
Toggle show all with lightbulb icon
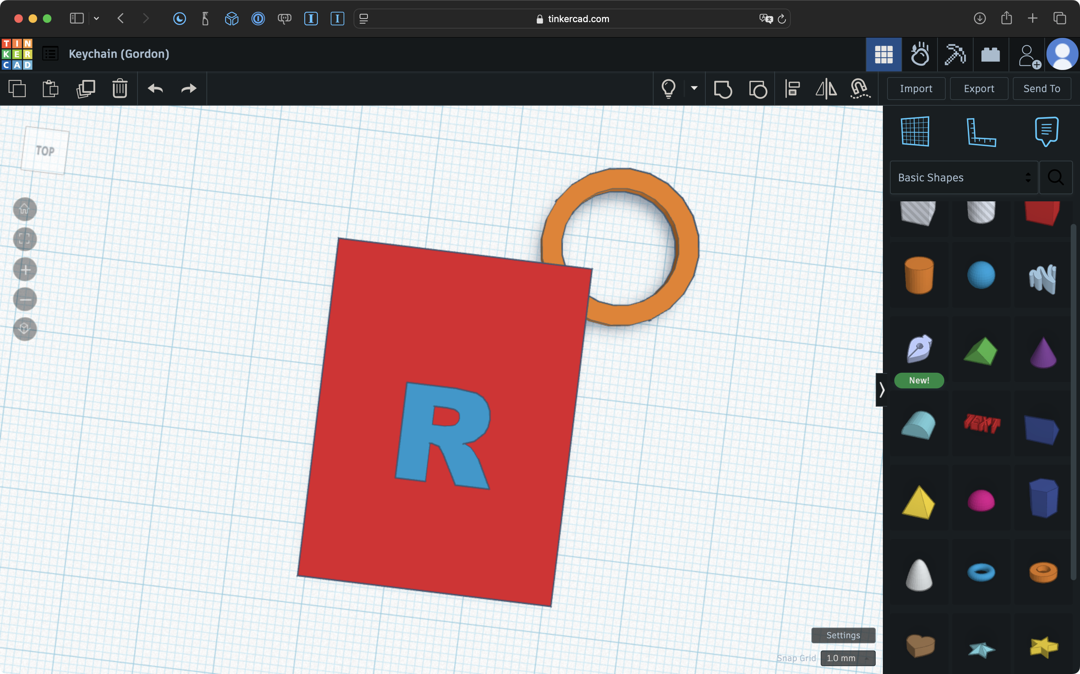click(x=669, y=89)
